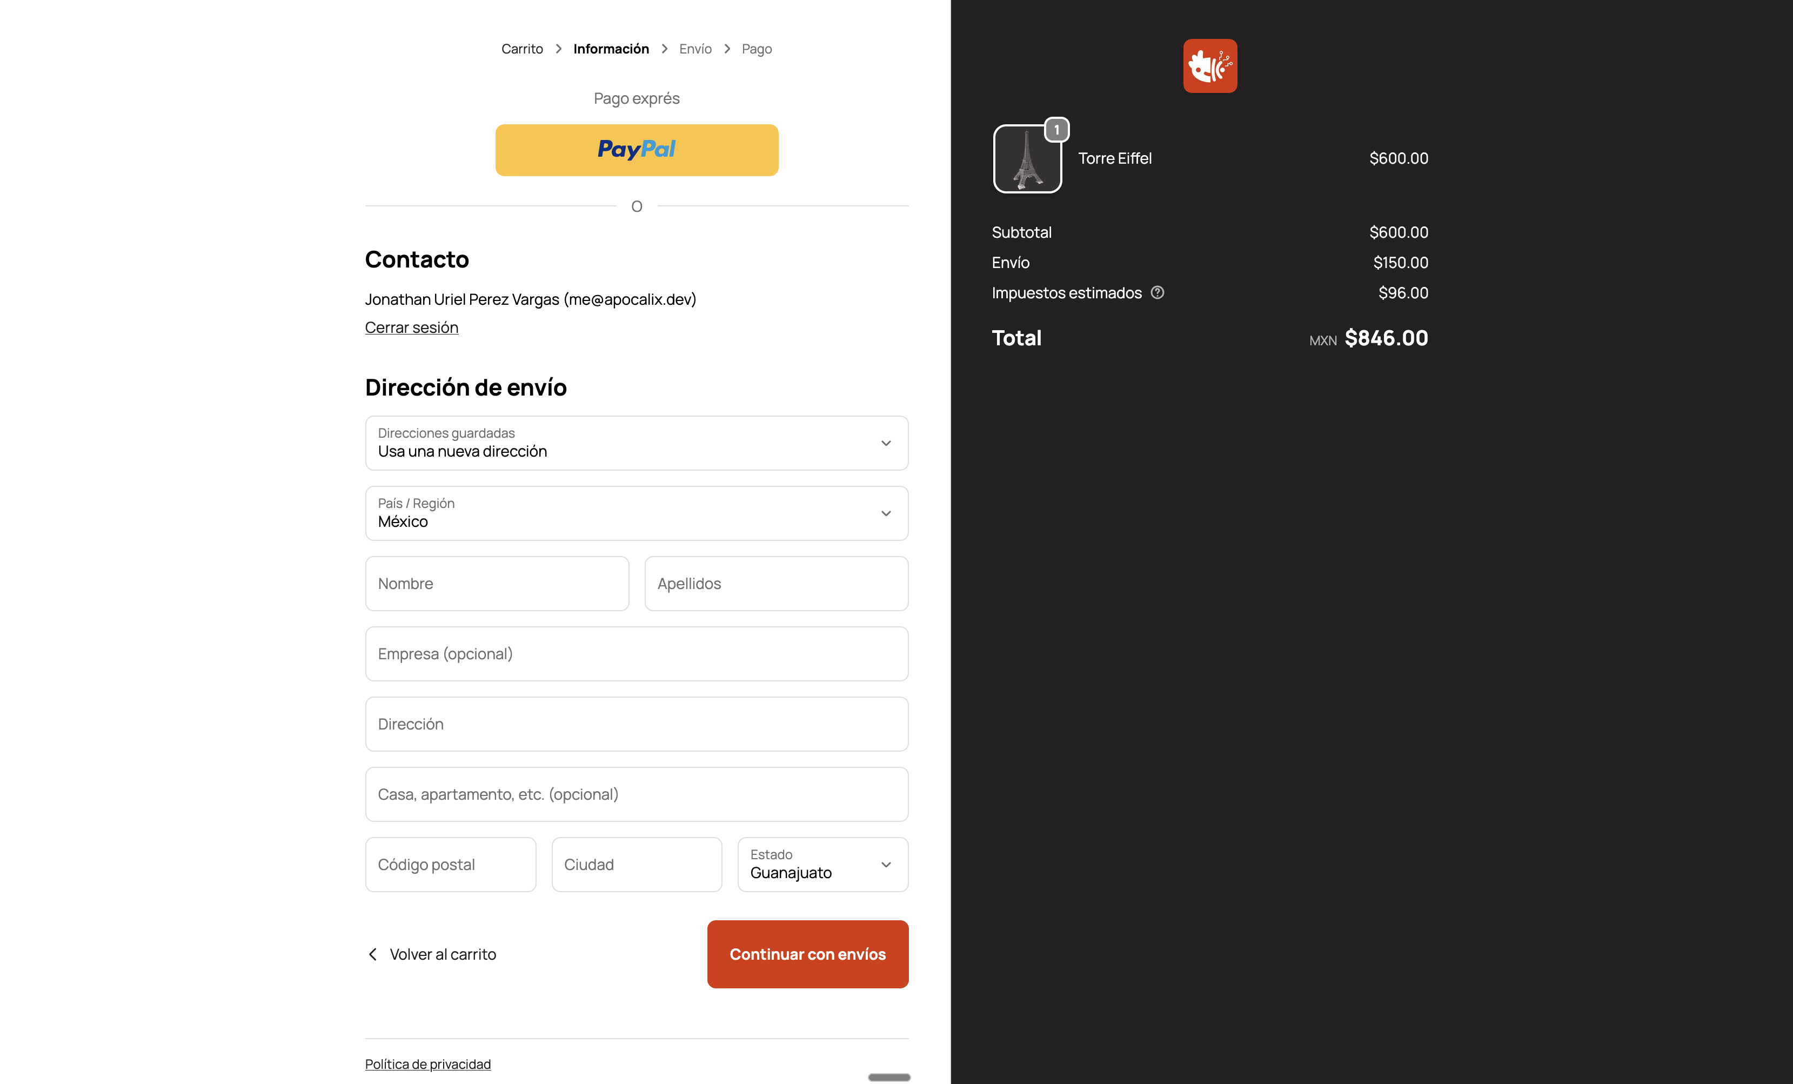Click the Dirección address field
The width and height of the screenshot is (1793, 1084).
click(636, 724)
